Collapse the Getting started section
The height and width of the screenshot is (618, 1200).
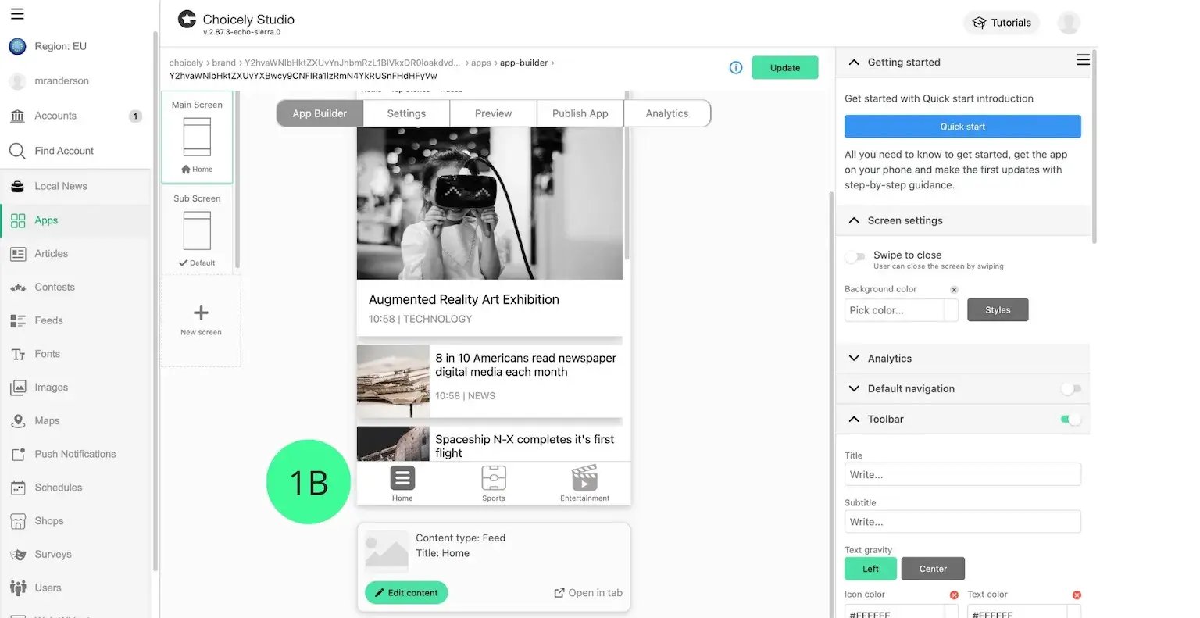coord(854,63)
